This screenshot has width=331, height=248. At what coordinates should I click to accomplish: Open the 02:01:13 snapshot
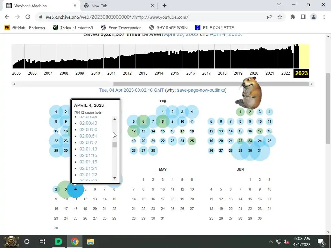point(88,149)
